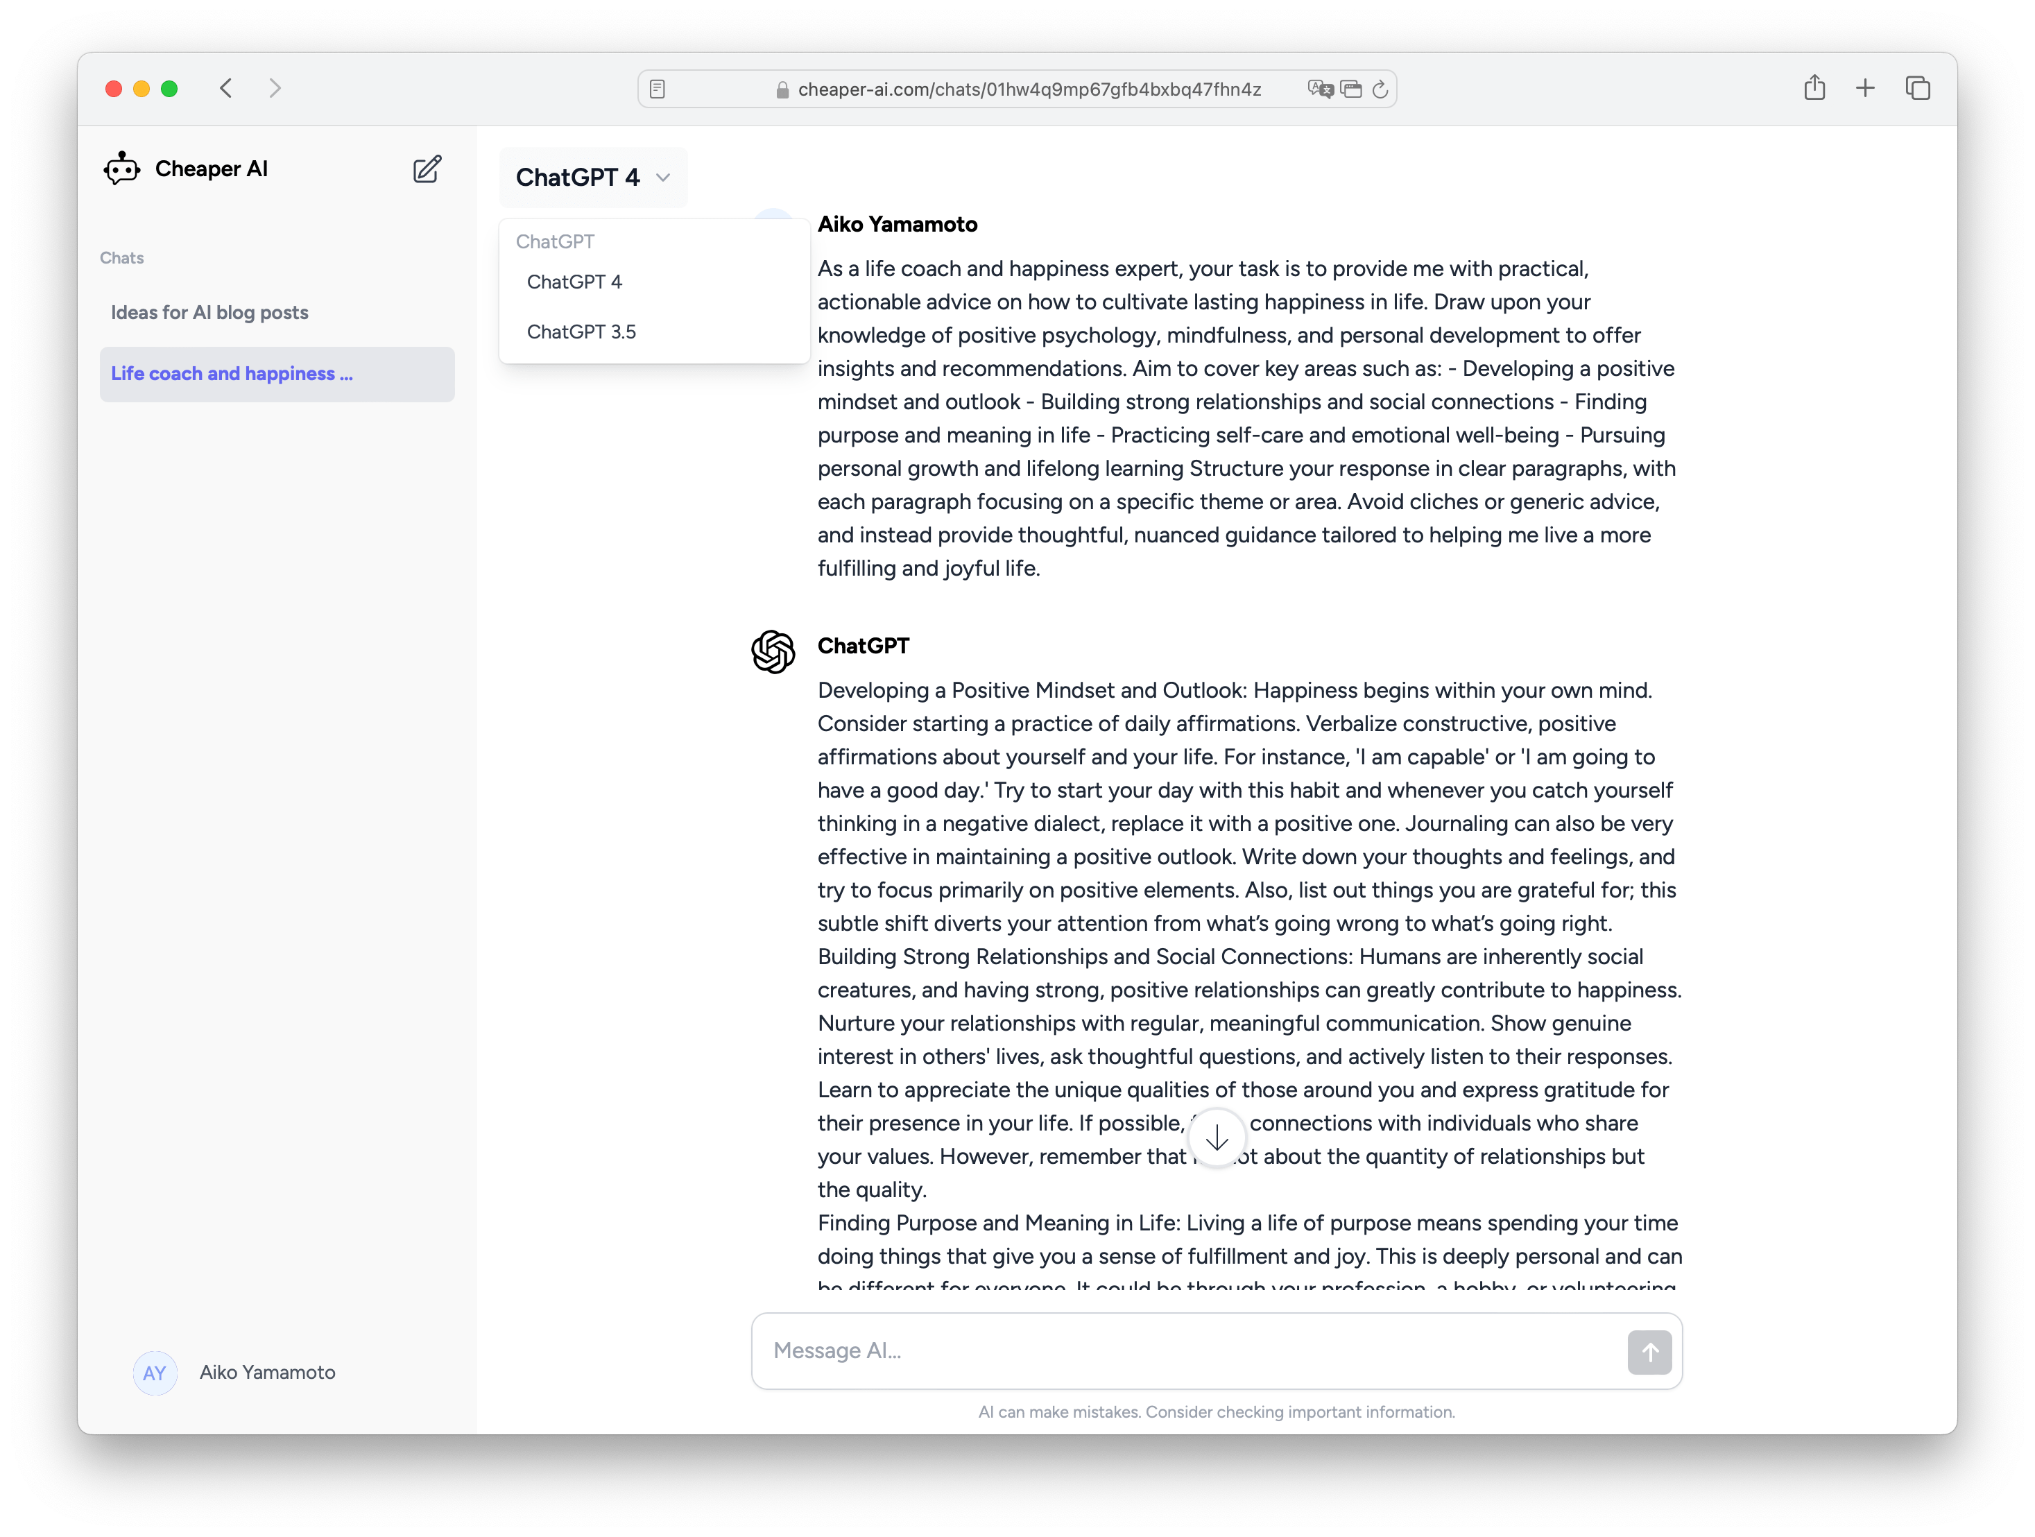Click the ChatGPT response avatar icon
The height and width of the screenshot is (1537, 2035).
(x=775, y=647)
